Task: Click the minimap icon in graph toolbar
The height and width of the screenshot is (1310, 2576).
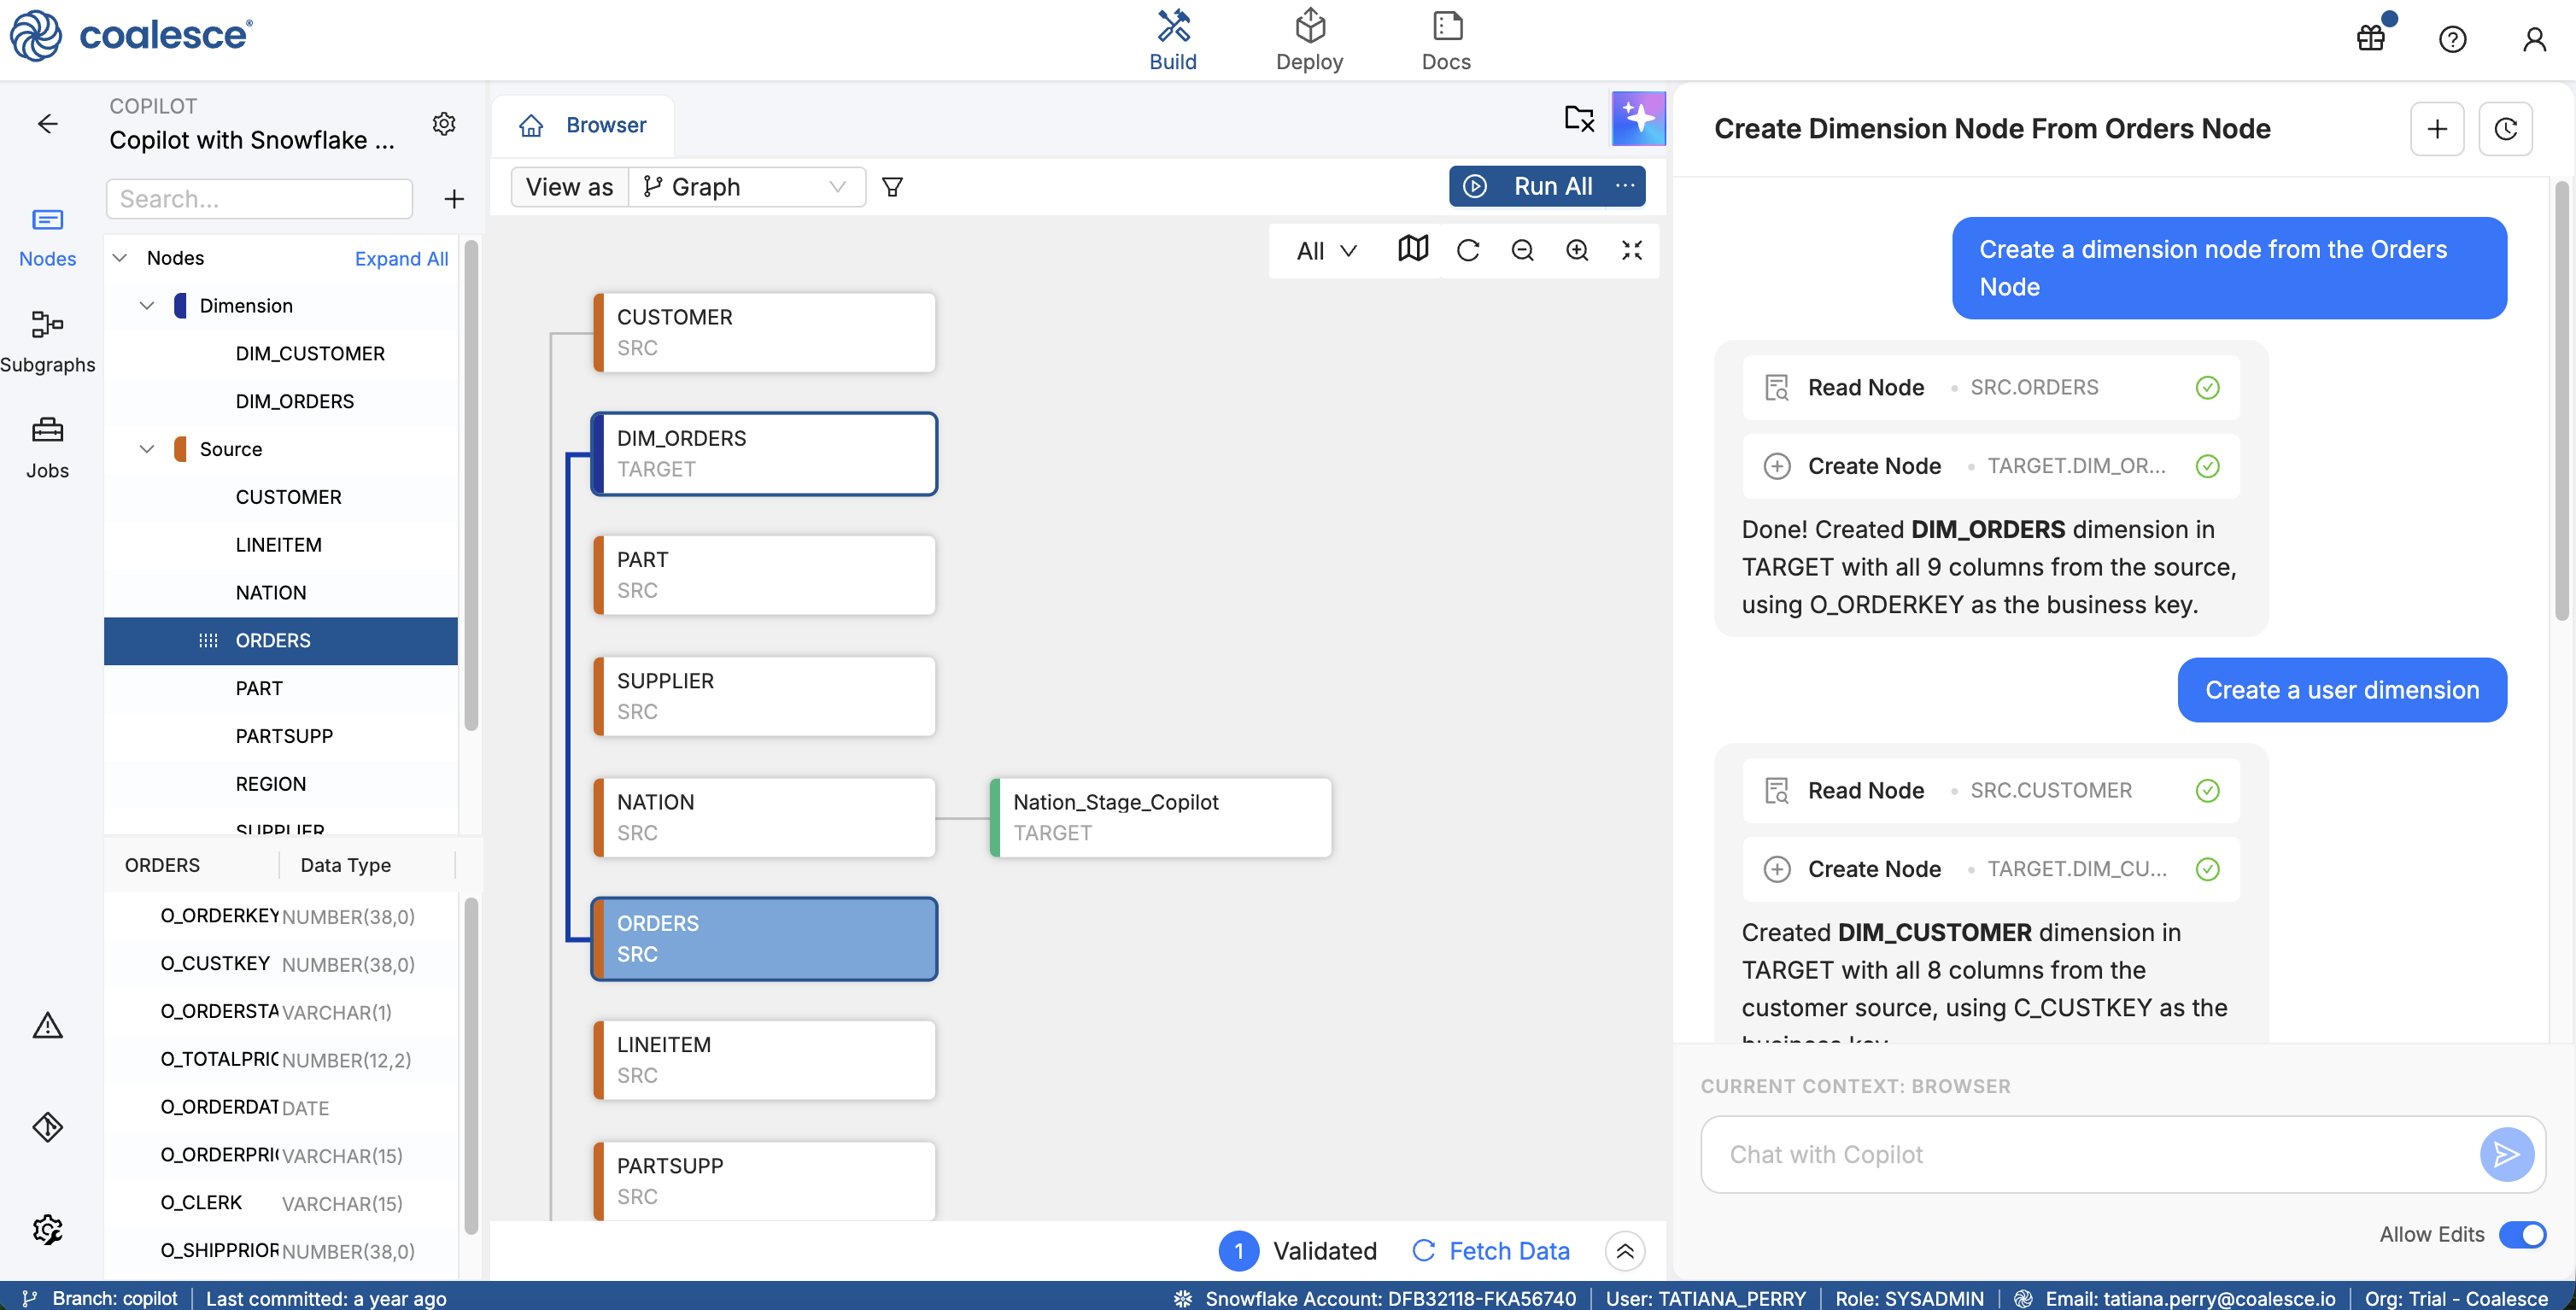Action: pos(1412,249)
